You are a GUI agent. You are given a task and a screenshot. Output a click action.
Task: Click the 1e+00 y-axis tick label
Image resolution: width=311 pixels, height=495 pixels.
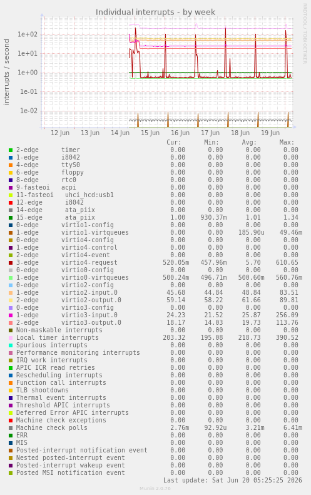point(28,73)
